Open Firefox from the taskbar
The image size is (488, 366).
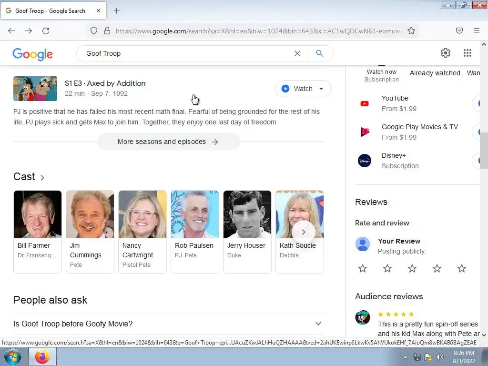tap(42, 356)
